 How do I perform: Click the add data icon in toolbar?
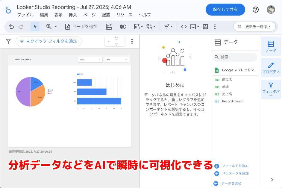tap(109, 27)
